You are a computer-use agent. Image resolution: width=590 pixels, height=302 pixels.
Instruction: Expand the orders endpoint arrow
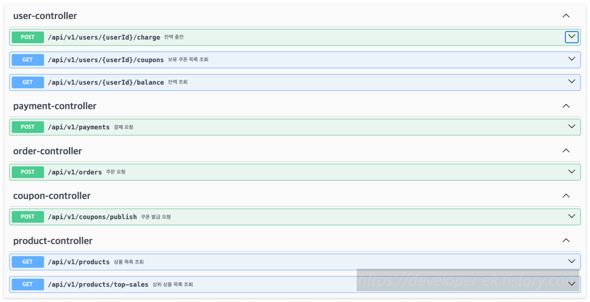pyautogui.click(x=571, y=172)
